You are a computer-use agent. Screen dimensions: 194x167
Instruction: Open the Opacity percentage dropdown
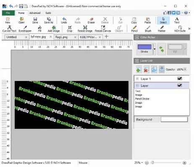pos(185,69)
